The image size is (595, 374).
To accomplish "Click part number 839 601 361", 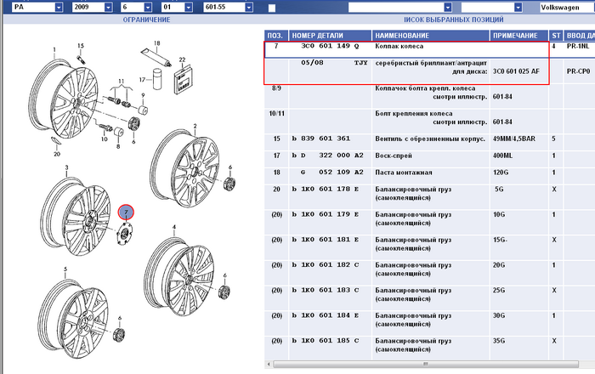I will click(326, 139).
